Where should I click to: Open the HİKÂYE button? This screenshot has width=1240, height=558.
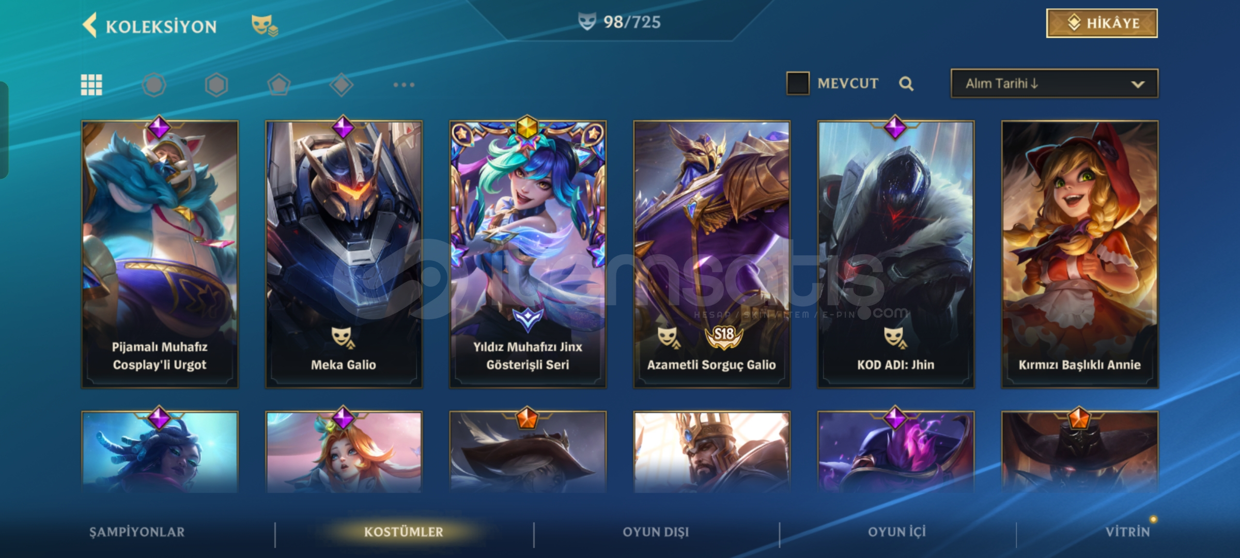click(1102, 23)
